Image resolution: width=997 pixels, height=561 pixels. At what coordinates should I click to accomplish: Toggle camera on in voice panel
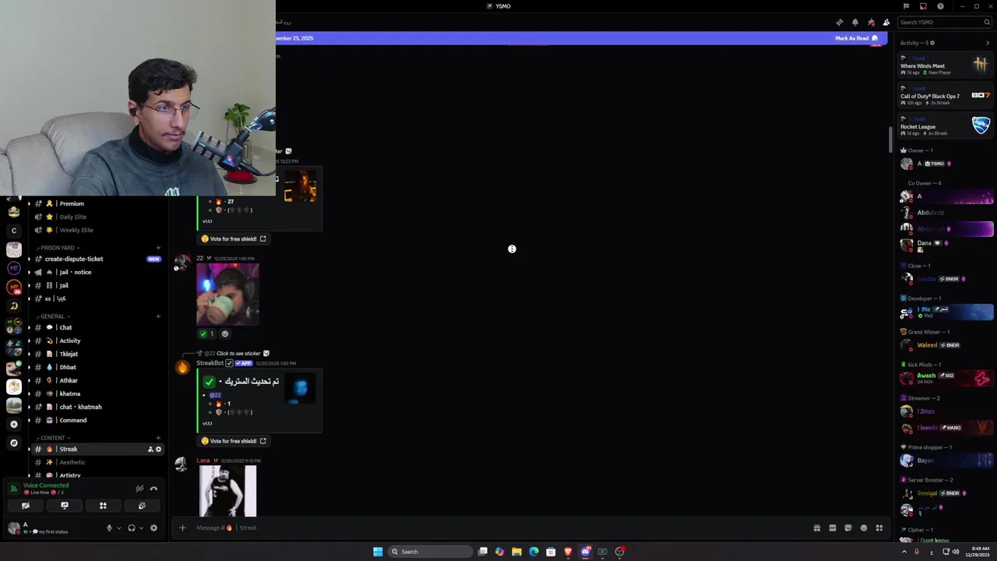tap(26, 506)
